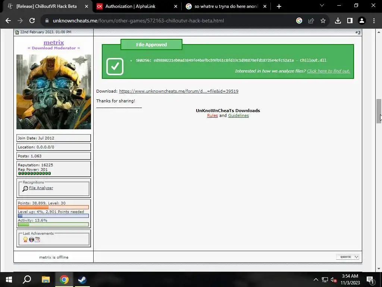The height and width of the screenshot is (287, 382).
Task: Open the Google icon in address bar
Action: pos(299,21)
